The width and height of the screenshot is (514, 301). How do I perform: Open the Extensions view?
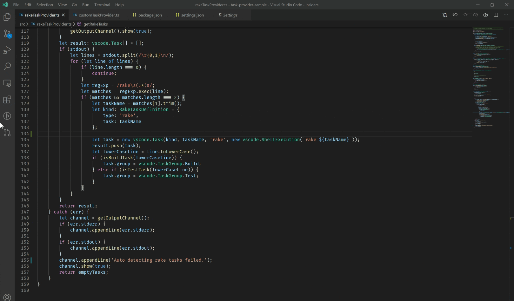[7, 100]
